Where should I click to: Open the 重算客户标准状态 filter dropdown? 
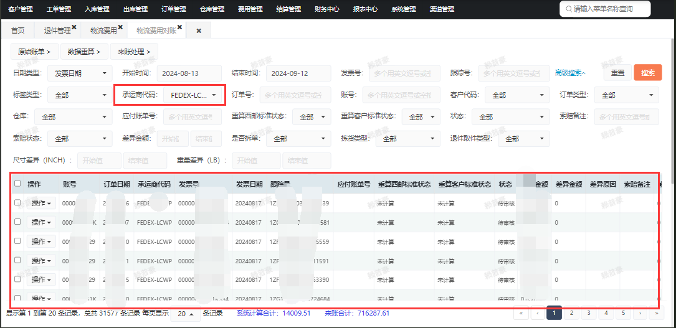pyautogui.click(x=421, y=116)
